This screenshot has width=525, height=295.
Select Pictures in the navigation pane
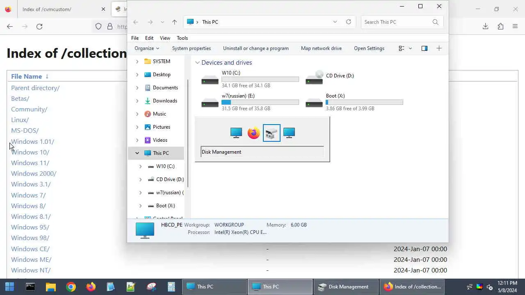(161, 127)
